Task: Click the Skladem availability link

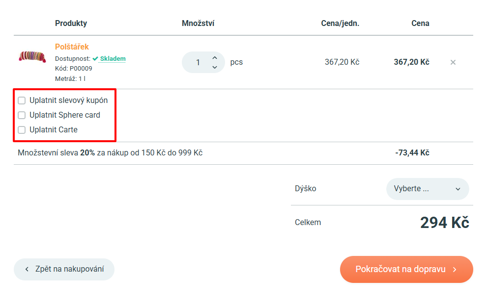Action: tap(113, 59)
